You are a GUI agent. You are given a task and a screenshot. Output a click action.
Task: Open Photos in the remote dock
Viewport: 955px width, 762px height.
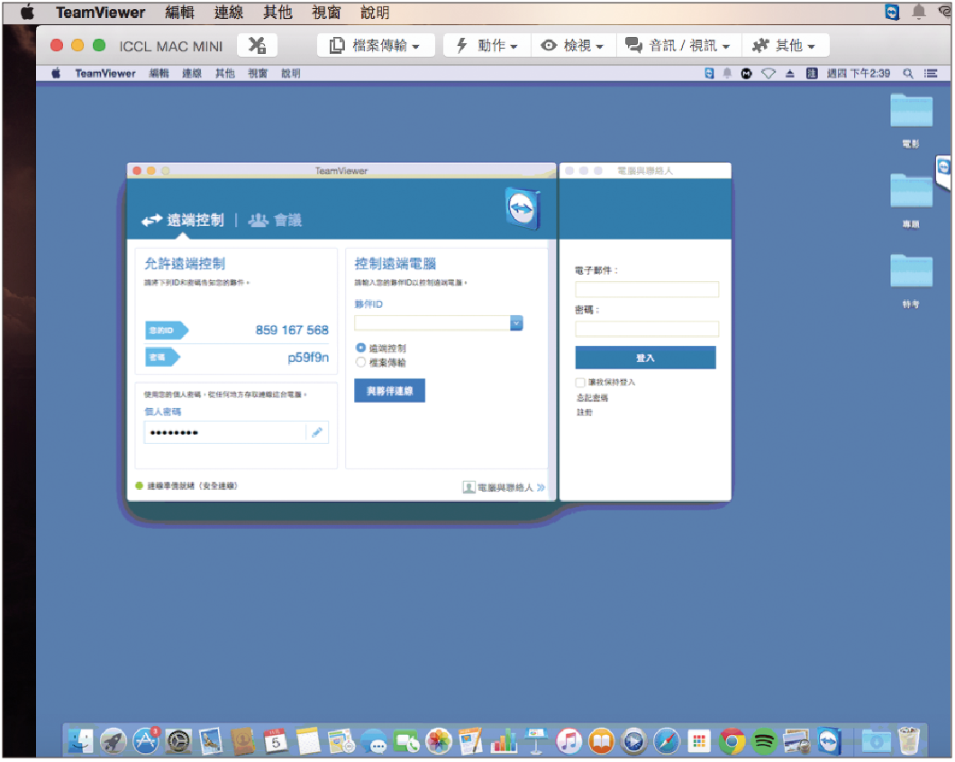click(439, 741)
